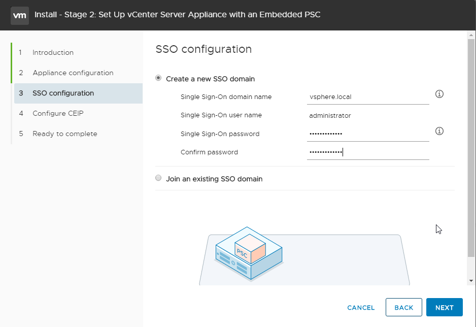Click the administrator user name text
This screenshot has width=476, height=327.
[x=330, y=116]
